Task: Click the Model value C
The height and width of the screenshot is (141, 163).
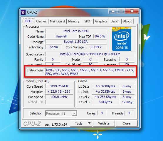Action: tap(90, 59)
